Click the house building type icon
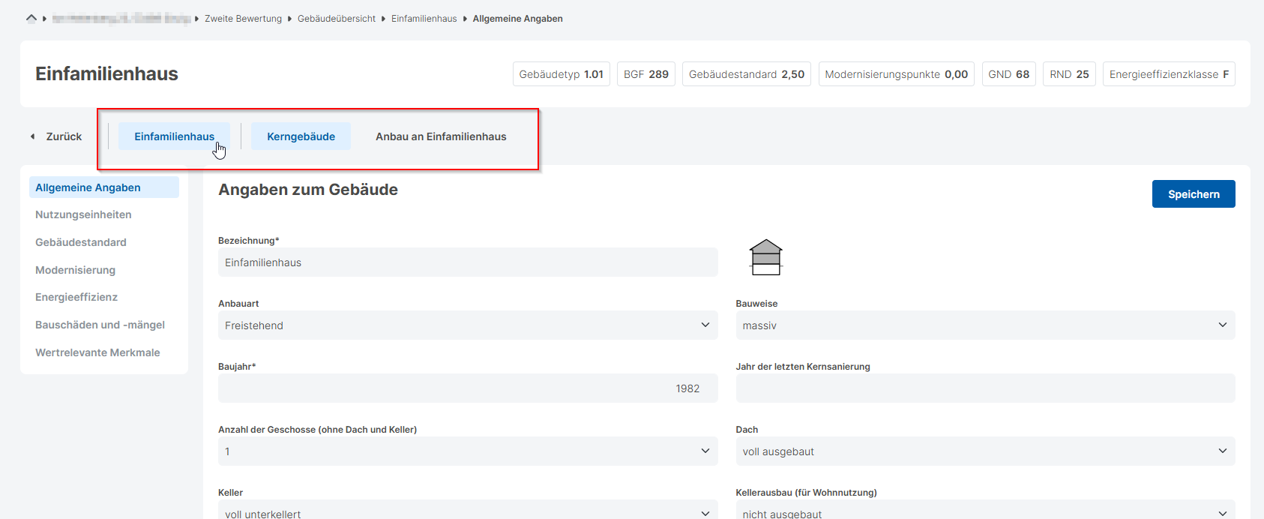Viewport: 1264px width, 519px height. [765, 257]
